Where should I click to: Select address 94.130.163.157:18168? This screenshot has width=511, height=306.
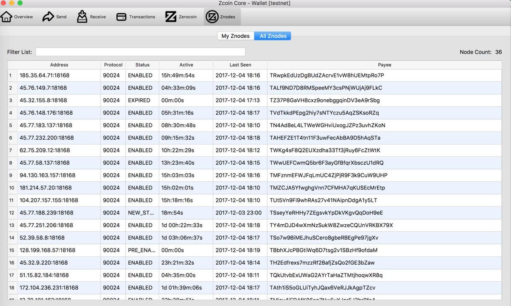coord(47,175)
